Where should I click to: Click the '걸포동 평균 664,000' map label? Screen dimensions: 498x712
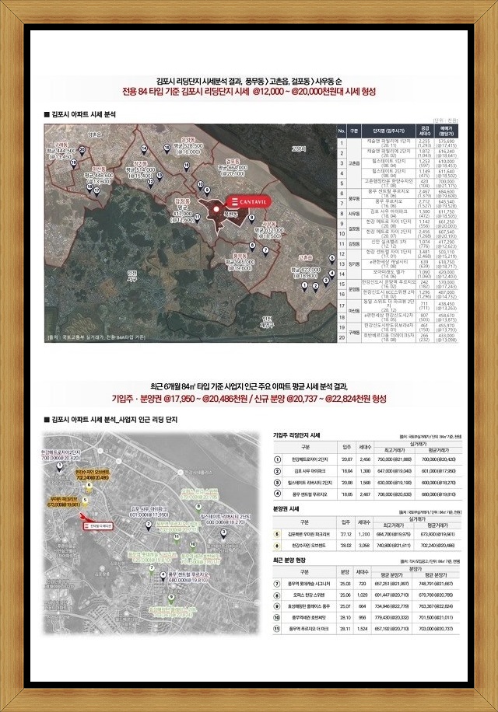[x=232, y=167]
